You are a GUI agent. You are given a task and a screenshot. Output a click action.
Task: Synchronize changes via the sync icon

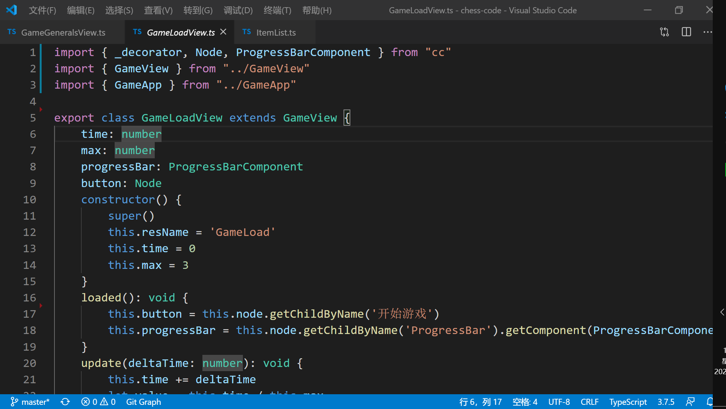click(65, 402)
